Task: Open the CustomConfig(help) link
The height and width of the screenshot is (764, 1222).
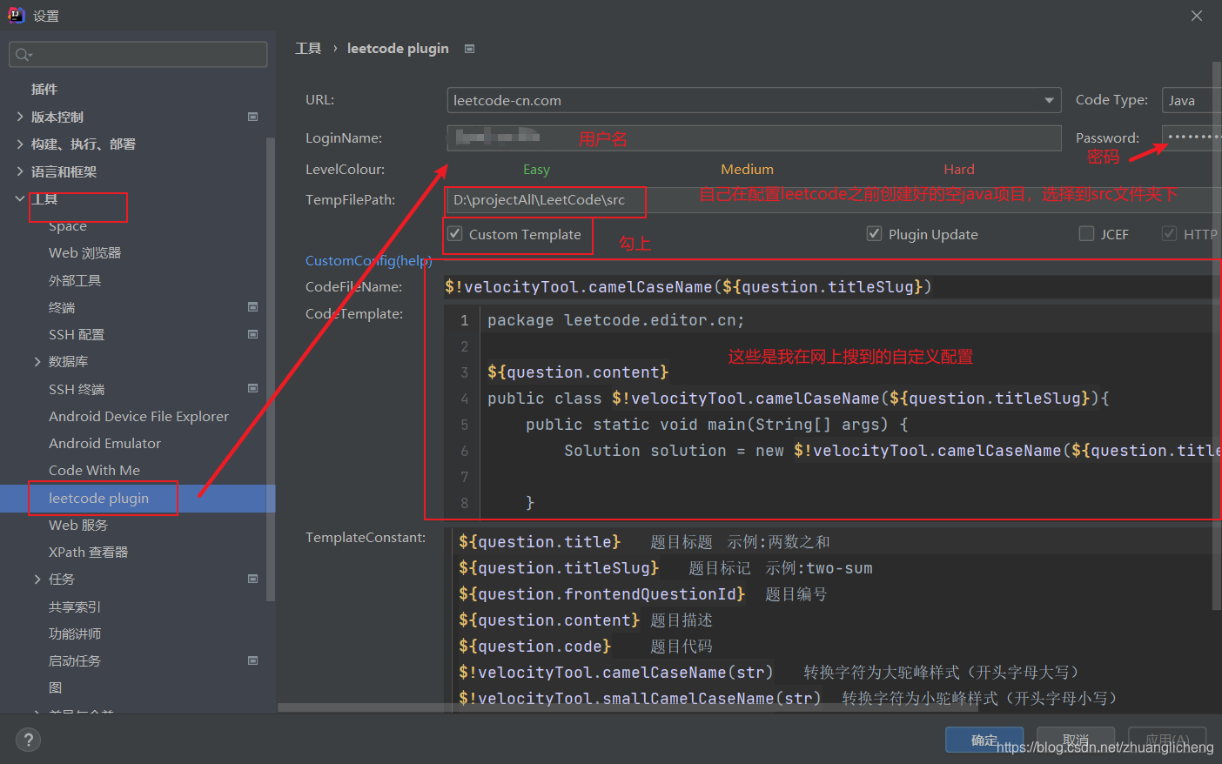Action: click(x=368, y=260)
